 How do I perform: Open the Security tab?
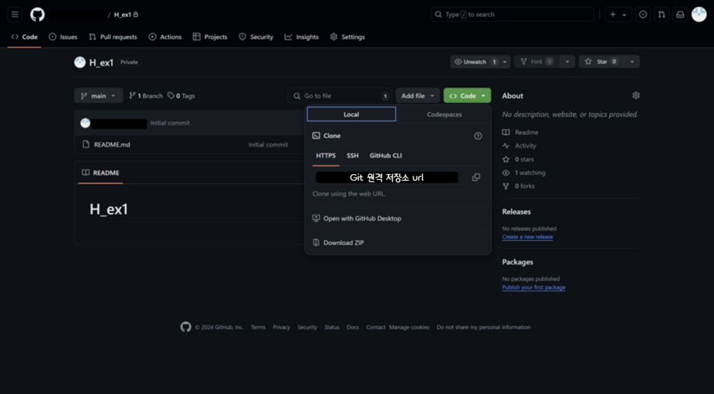[x=256, y=37]
